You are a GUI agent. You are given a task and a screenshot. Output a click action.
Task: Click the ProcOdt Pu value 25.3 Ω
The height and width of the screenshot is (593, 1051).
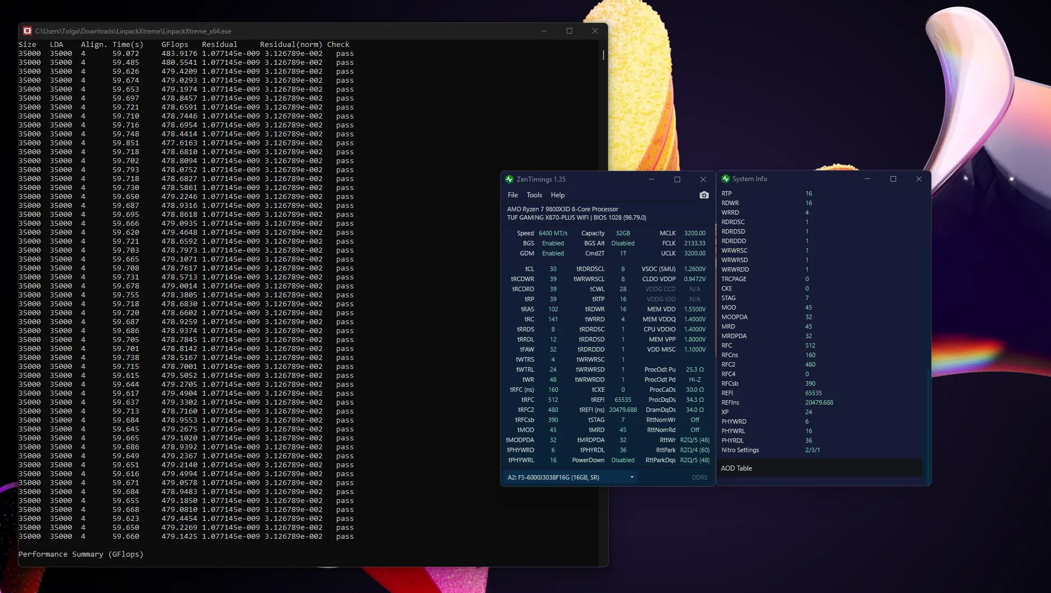tap(695, 369)
